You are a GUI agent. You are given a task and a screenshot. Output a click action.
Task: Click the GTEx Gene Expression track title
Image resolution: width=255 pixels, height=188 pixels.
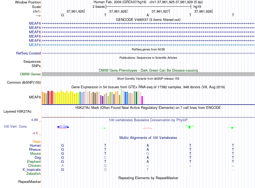148,87
